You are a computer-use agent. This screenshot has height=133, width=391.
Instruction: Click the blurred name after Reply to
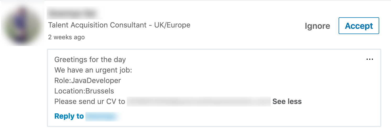click(x=103, y=117)
